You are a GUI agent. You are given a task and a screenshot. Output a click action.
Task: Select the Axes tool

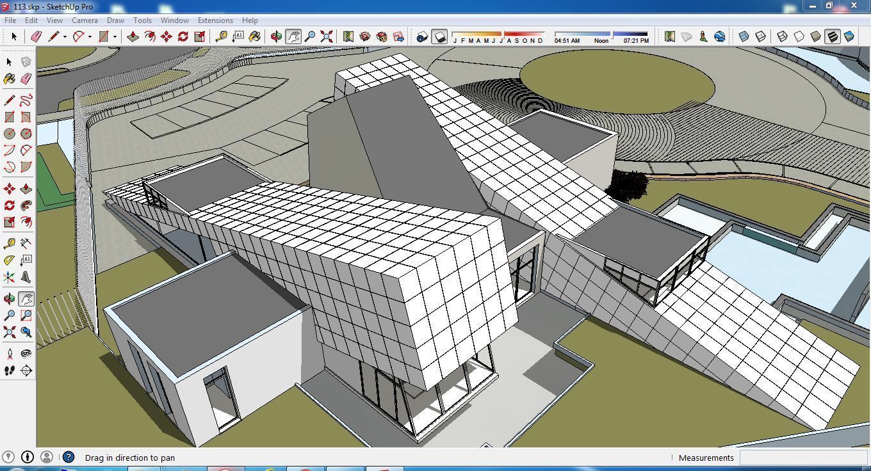(9, 277)
